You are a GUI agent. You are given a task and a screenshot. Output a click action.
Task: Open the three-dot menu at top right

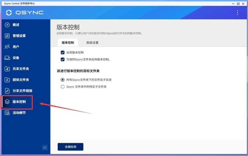coord(237,12)
